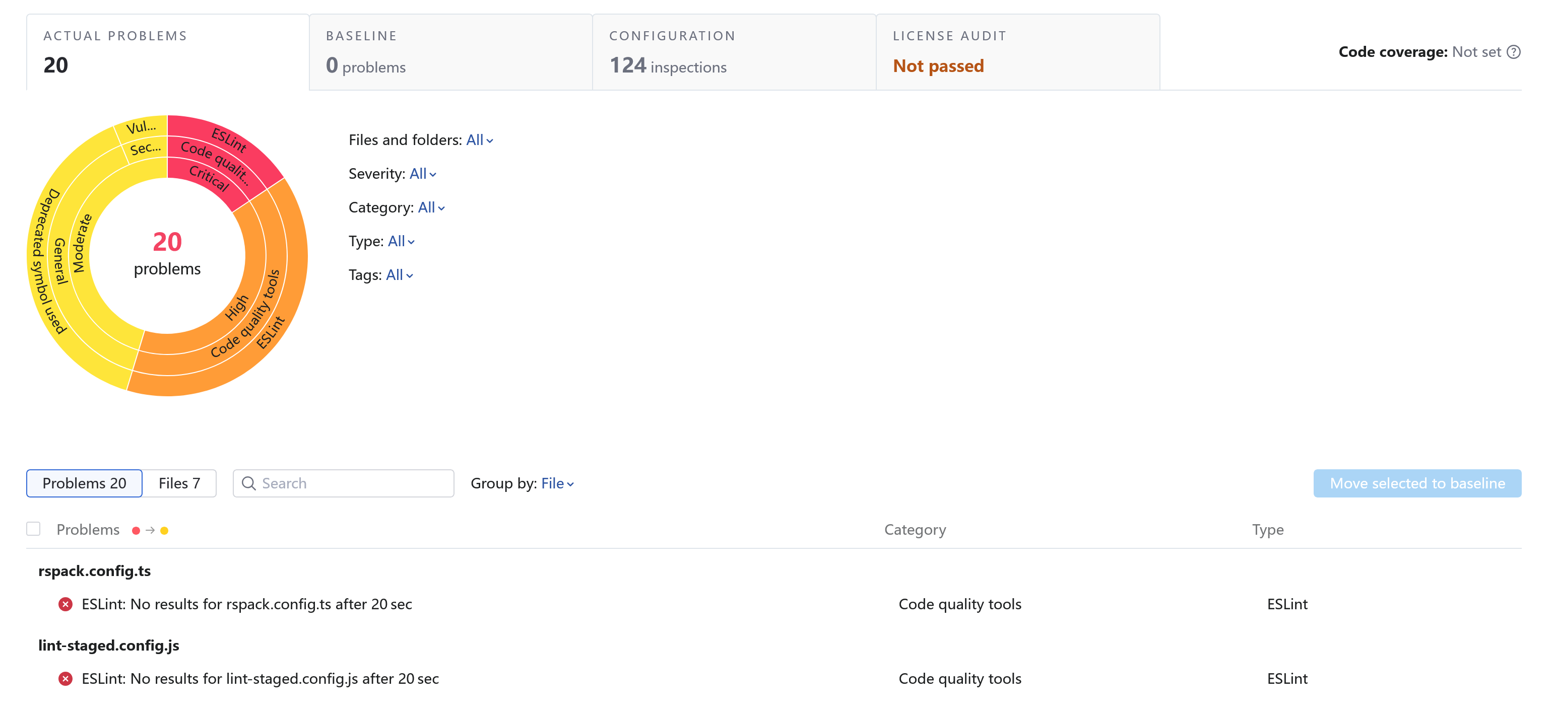1554x714 pixels.
Task: Click the red error icon for rspack.config.ts problem
Action: pos(65,604)
